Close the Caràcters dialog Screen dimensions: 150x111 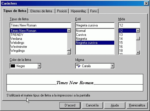click(146, 3)
